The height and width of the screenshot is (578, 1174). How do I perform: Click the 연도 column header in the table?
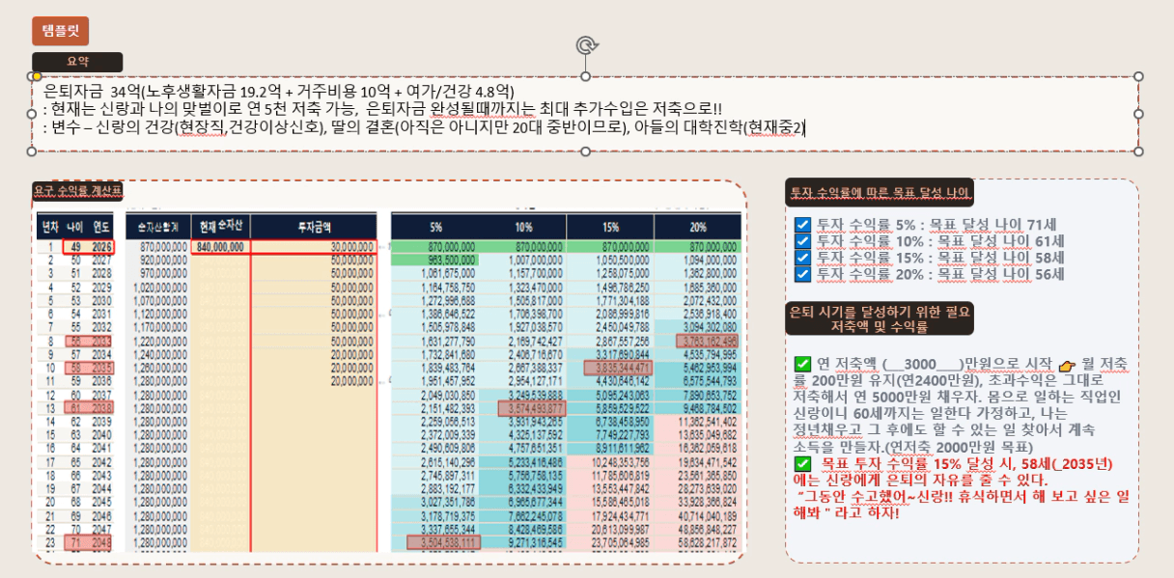pyautogui.click(x=101, y=228)
